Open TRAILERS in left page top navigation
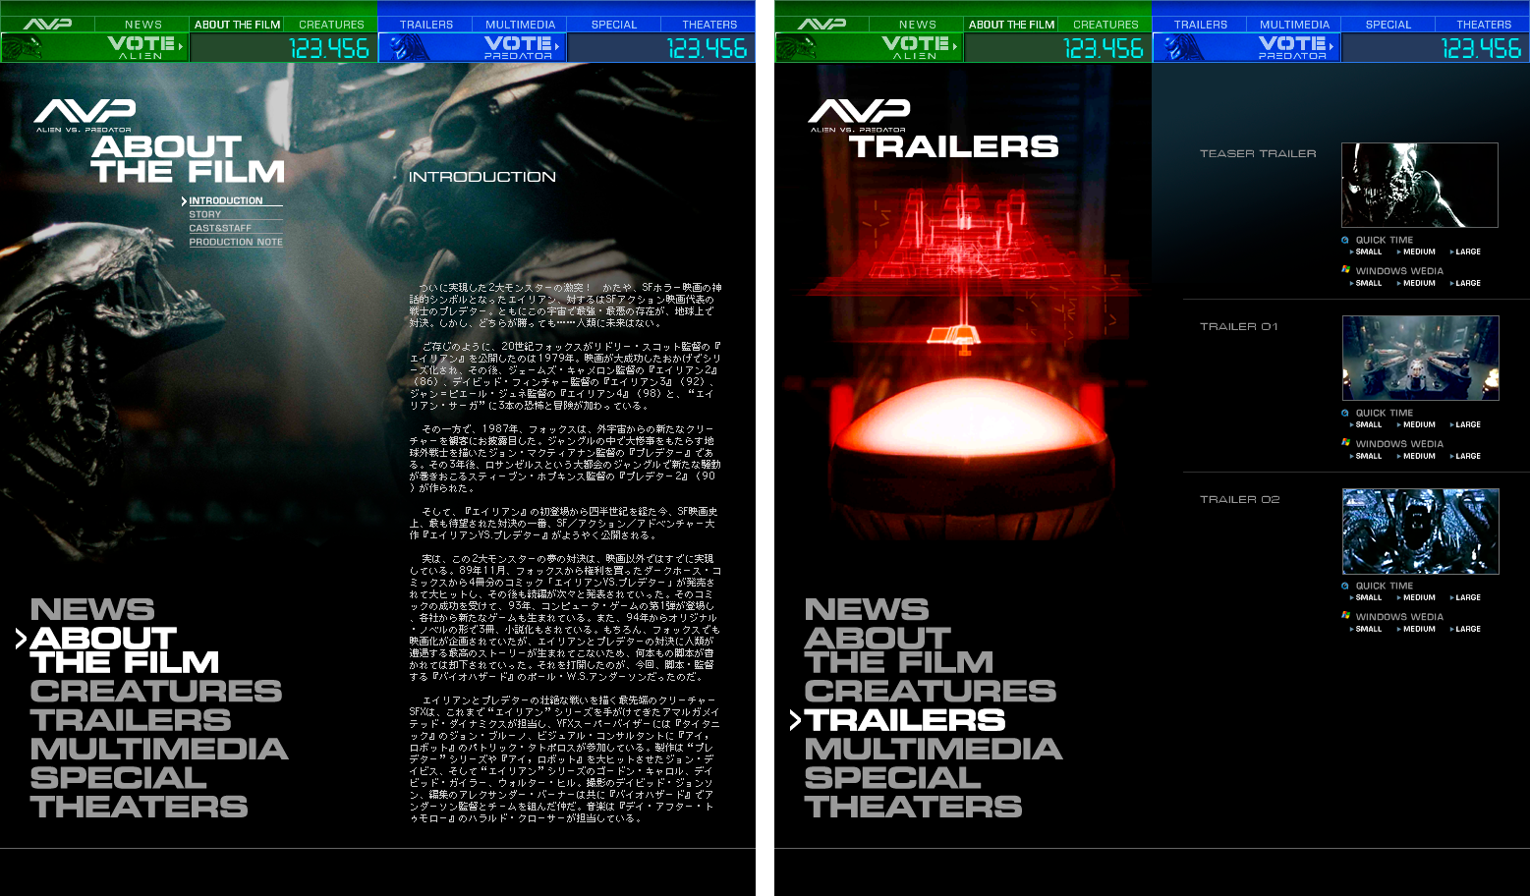 (x=425, y=25)
